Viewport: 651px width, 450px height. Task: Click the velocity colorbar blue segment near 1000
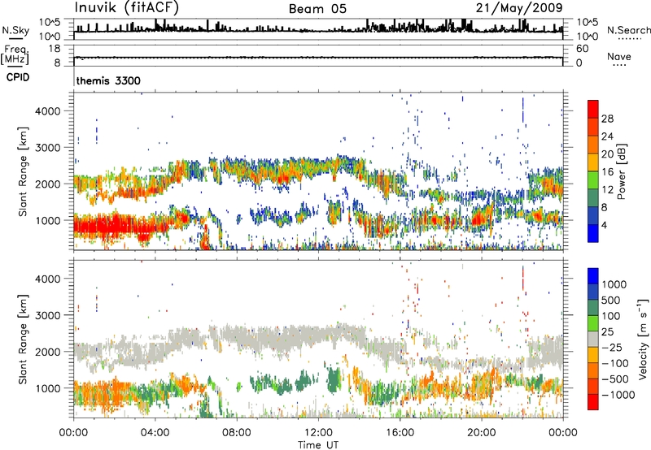tap(593, 276)
